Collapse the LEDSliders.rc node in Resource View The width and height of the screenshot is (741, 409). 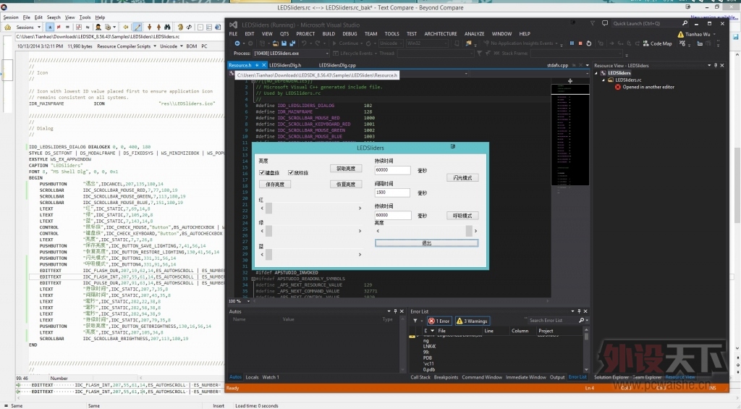coord(604,80)
